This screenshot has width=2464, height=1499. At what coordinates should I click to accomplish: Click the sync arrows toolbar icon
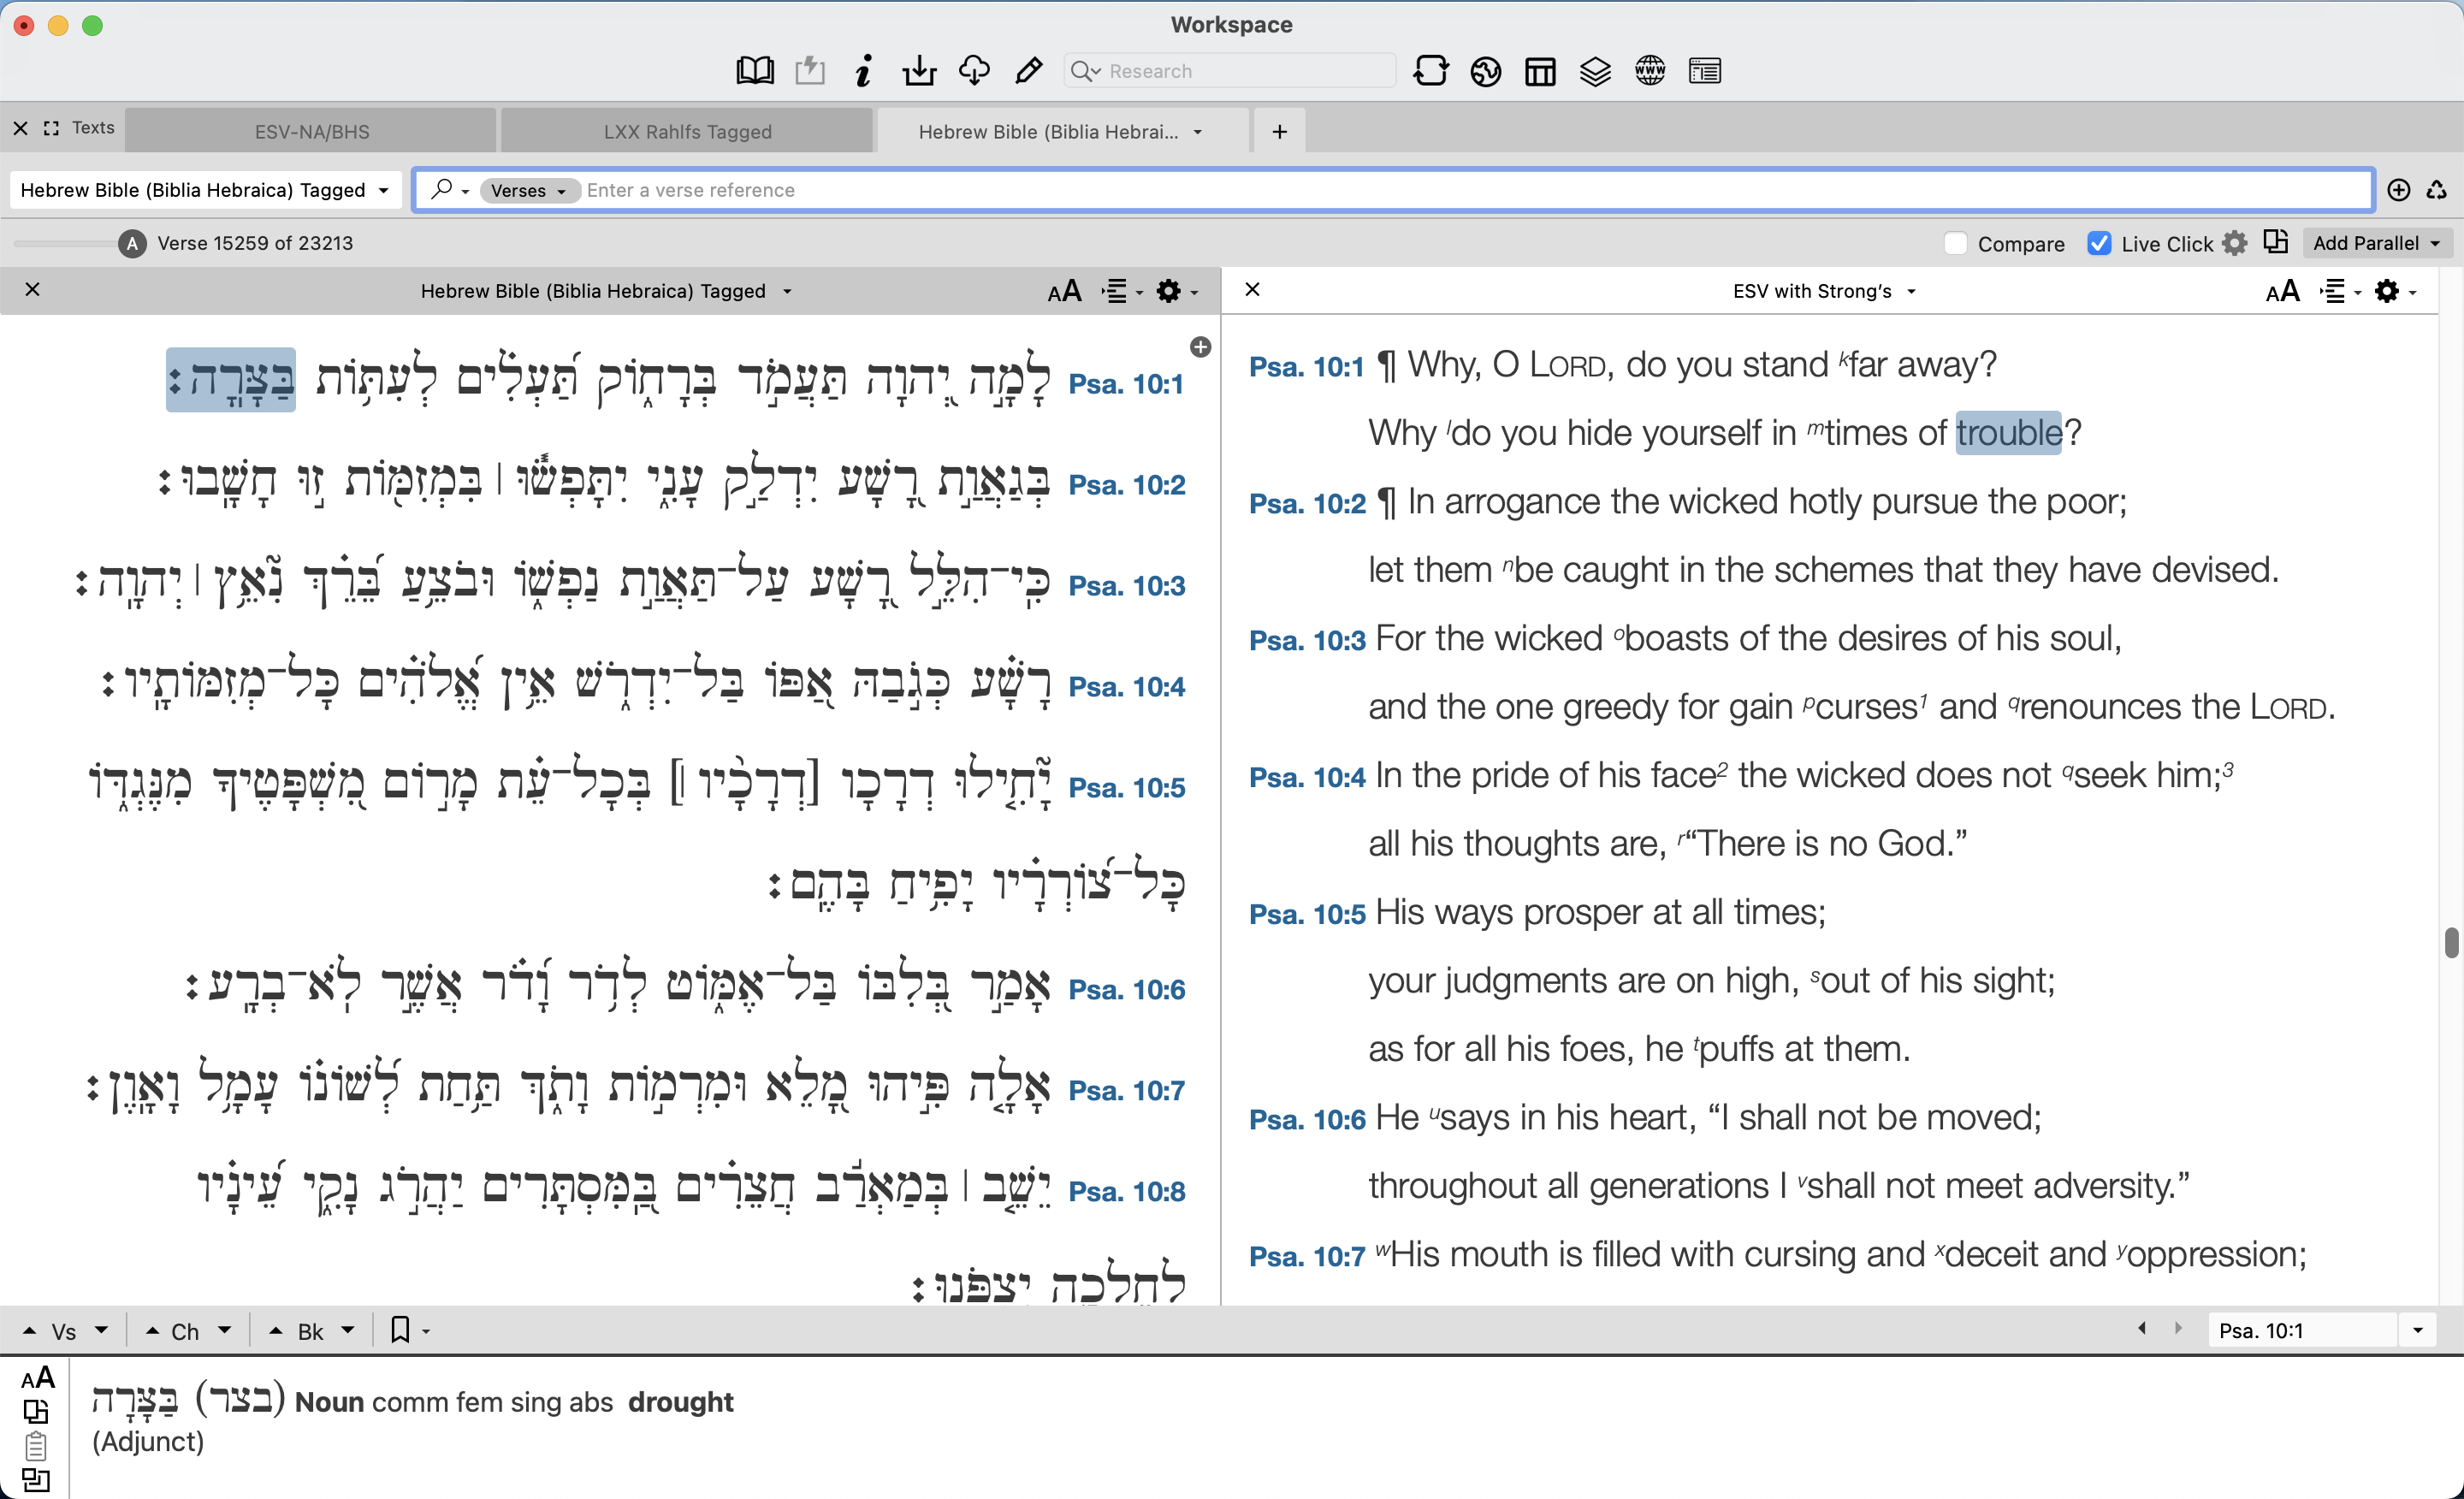pyautogui.click(x=1430, y=71)
